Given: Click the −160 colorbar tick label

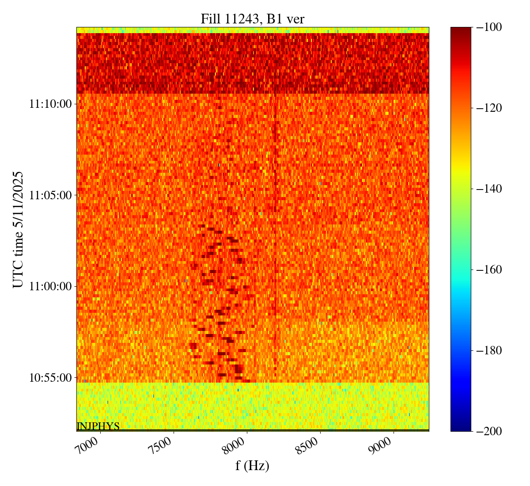Looking at the screenshot, I should click(x=489, y=270).
